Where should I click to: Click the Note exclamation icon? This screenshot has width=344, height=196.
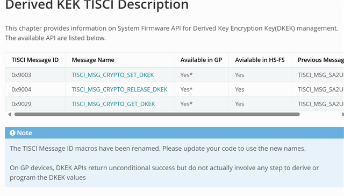pyautogui.click(x=12, y=132)
